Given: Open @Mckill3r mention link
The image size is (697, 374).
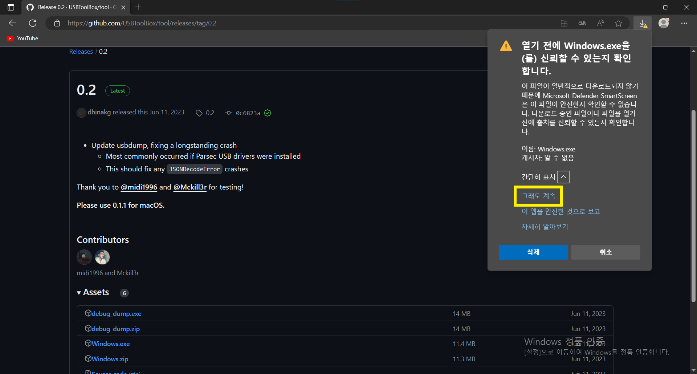Looking at the screenshot, I should click(190, 187).
